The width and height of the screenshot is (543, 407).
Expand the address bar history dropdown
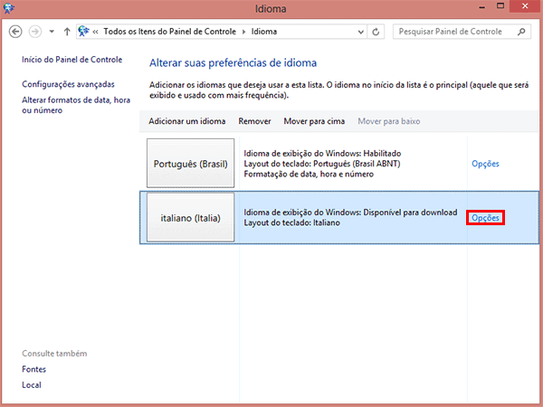[x=360, y=32]
